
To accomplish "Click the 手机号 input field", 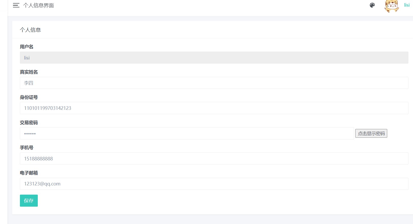I will (x=214, y=159).
